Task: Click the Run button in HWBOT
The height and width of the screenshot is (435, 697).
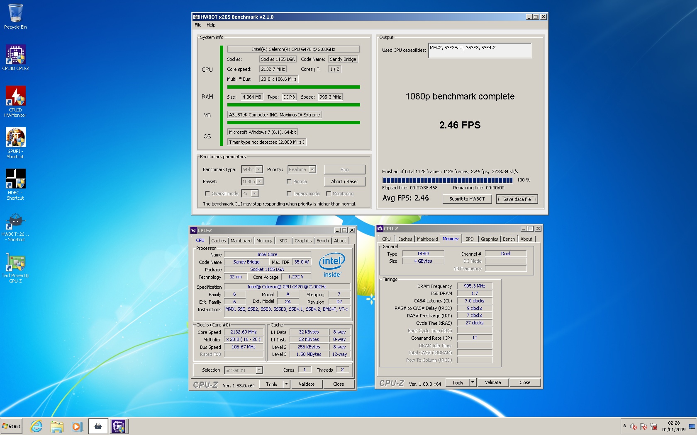Action: click(344, 169)
